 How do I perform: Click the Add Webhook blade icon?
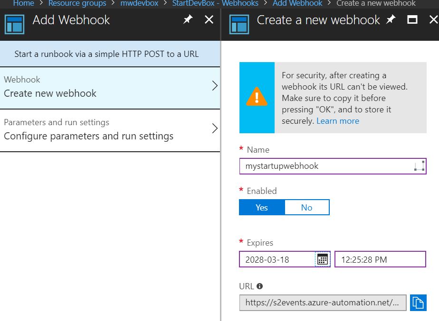(15, 25)
